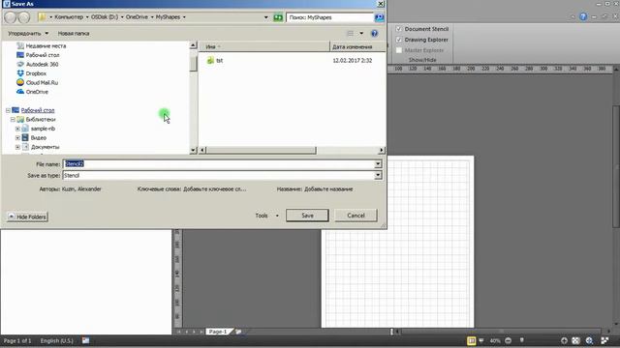Collapse the Рабочий стол tree node
620x348 pixels.
click(x=8, y=110)
